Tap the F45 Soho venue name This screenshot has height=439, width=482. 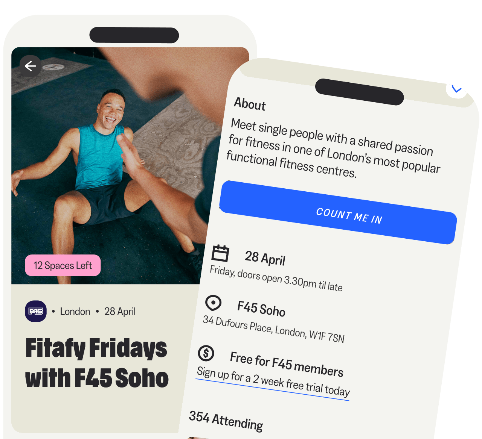(261, 309)
